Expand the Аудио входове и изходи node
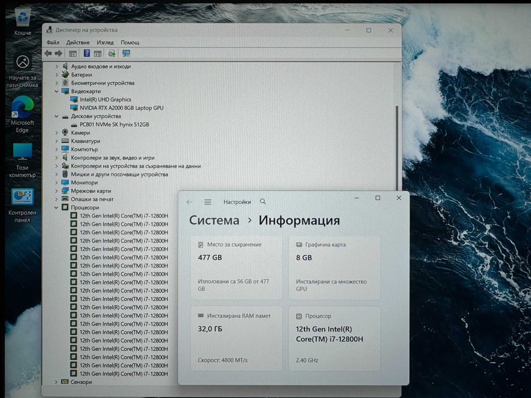531x398 pixels. 56,67
